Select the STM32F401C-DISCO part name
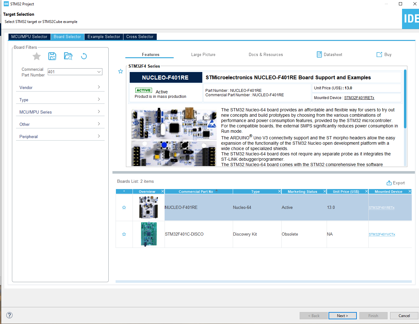The image size is (419, 324). (x=184, y=234)
